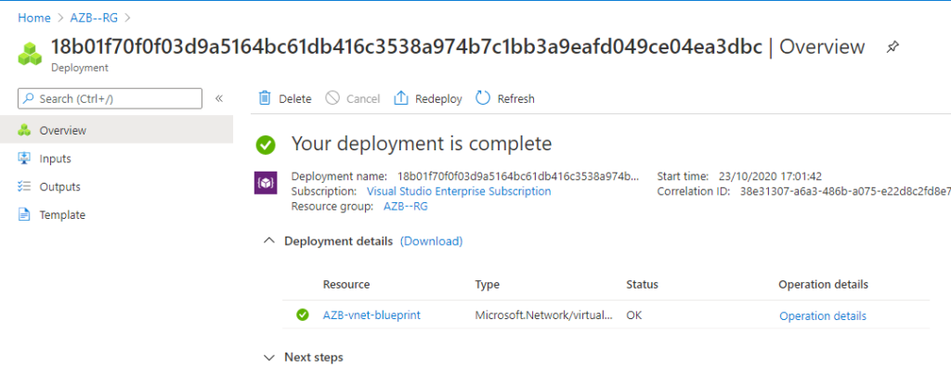The height and width of the screenshot is (385, 951).
Task: Click the Refresh toolbar label
Action: point(516,99)
